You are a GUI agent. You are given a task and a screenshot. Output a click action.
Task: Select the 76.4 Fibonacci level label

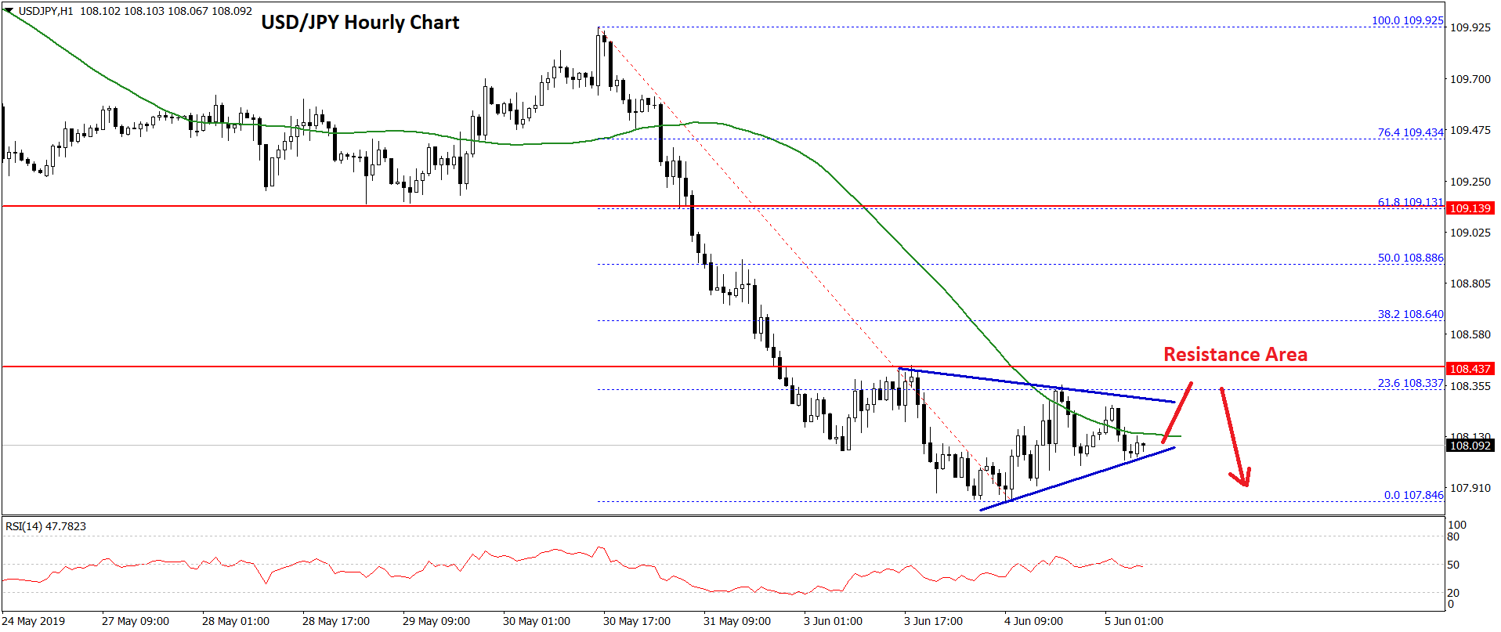1410,132
